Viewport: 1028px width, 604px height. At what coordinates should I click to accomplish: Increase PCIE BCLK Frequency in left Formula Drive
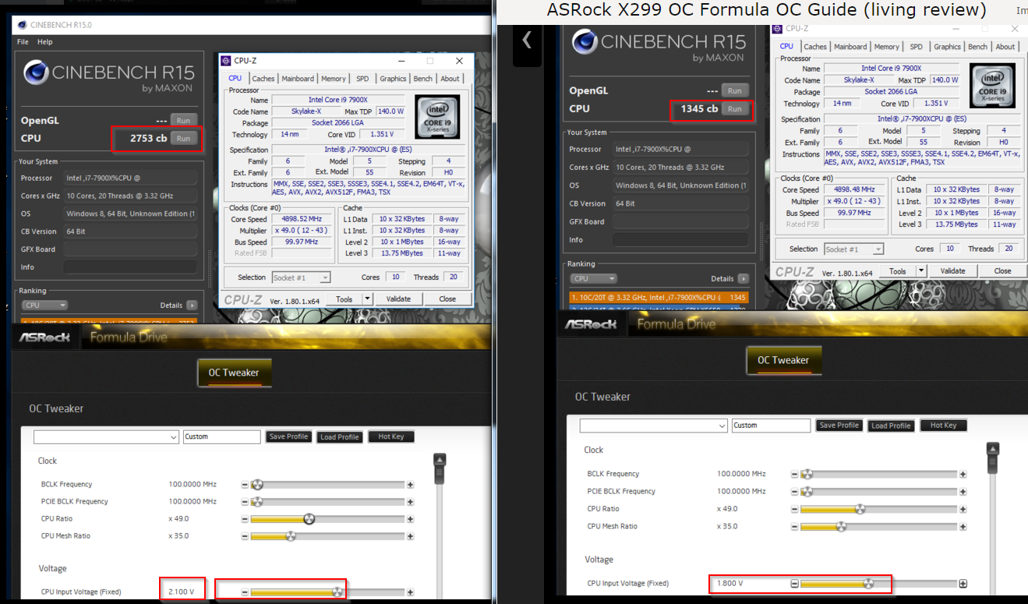[x=410, y=502]
